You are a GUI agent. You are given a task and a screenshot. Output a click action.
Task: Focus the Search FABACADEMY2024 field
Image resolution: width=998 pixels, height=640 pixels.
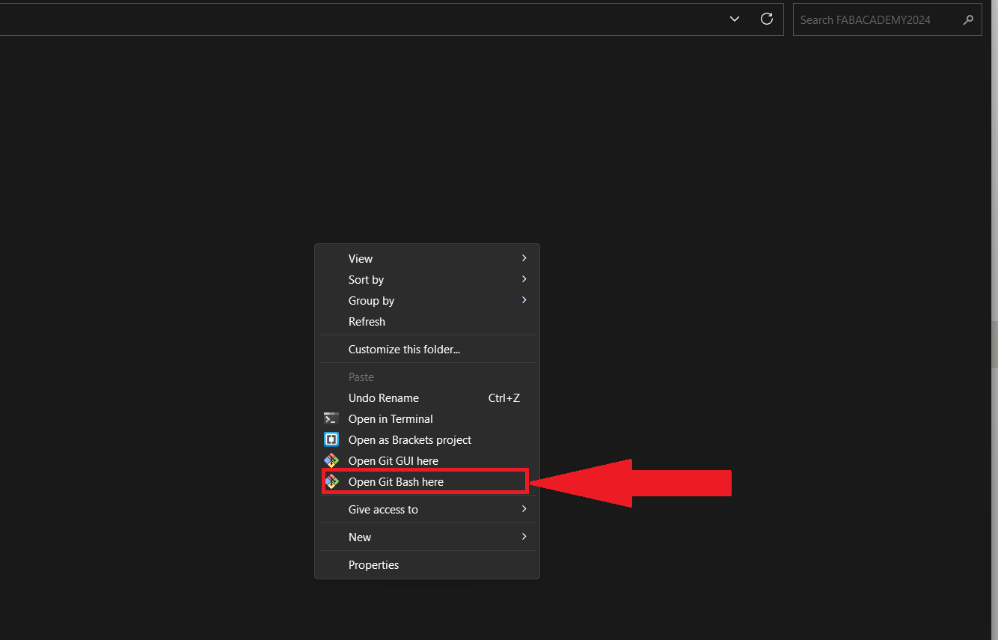[875, 20]
